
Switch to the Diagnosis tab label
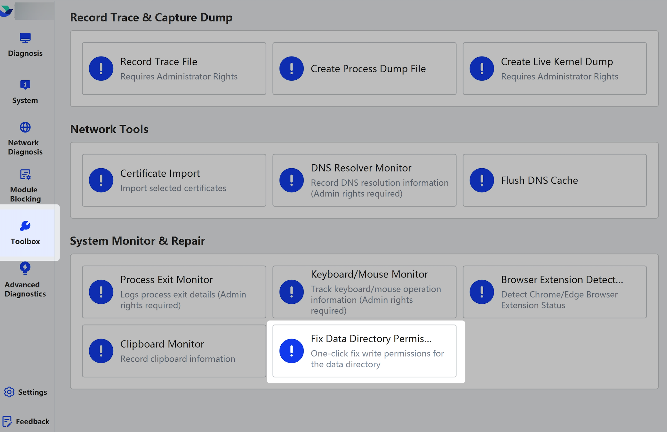tap(25, 53)
